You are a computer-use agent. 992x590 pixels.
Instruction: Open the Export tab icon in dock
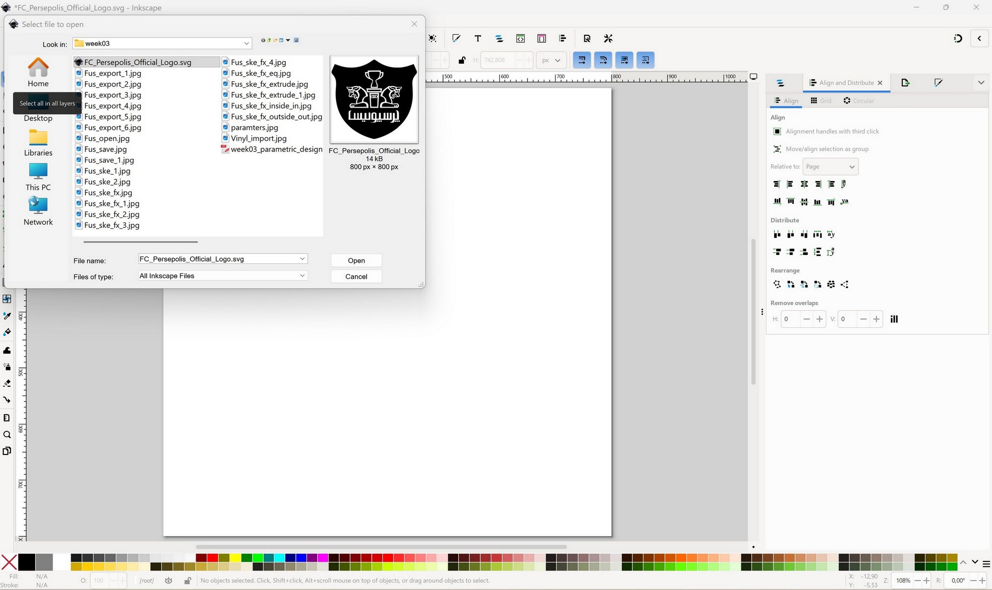[906, 83]
